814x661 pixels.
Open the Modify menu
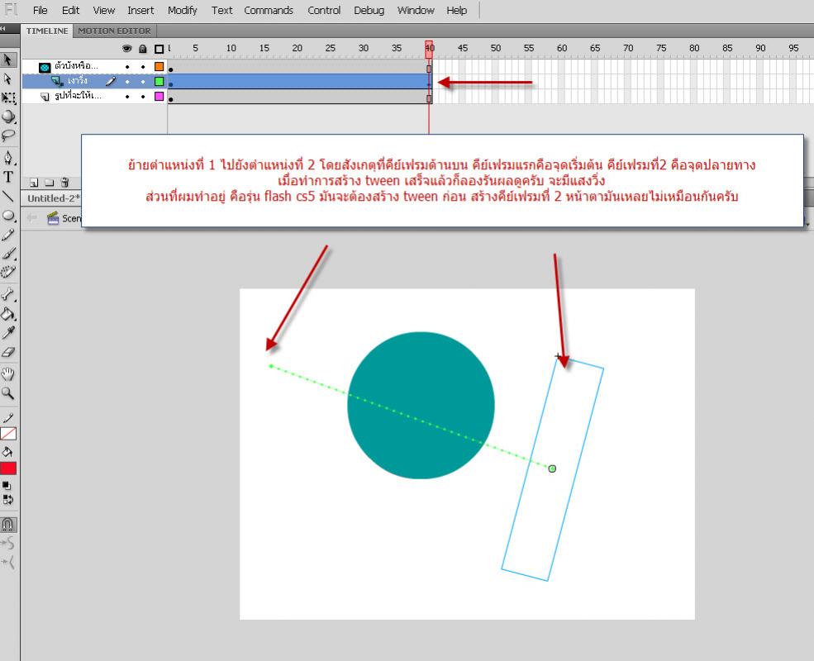(x=182, y=11)
